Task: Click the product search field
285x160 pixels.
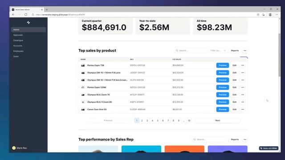Action: (191, 51)
